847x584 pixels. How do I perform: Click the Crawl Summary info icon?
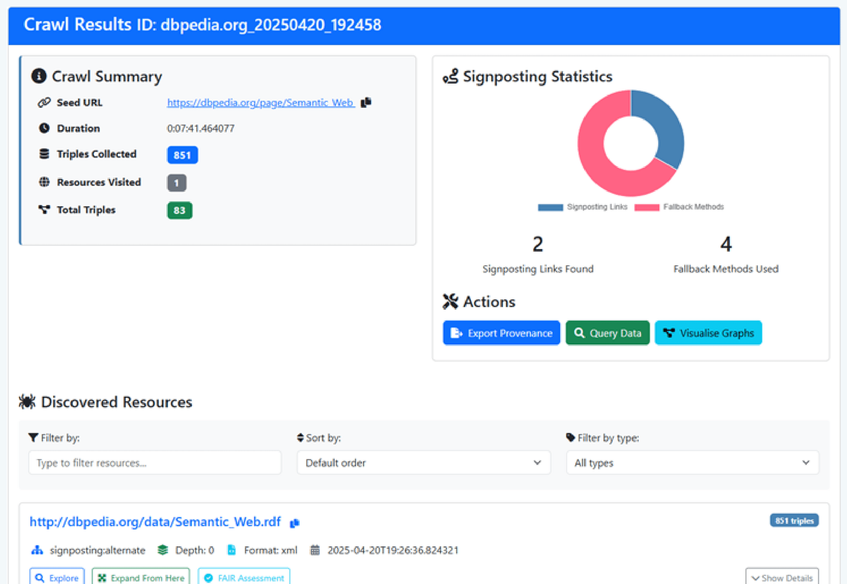[x=39, y=76]
